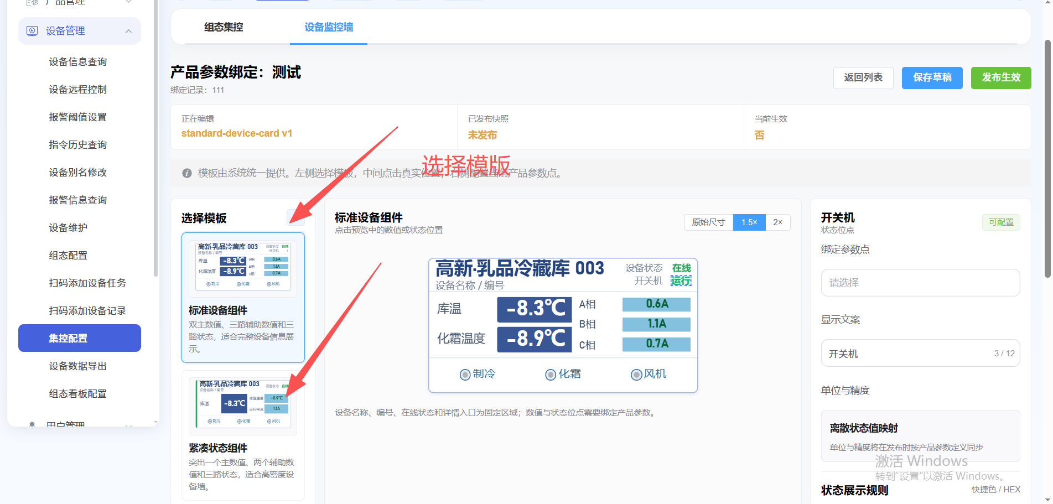Click the page vertical scrollbar on right edge
Image resolution: width=1053 pixels, height=504 pixels.
[x=1047, y=159]
